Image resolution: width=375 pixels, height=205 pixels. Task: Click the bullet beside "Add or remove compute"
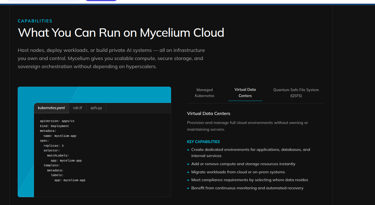pyautogui.click(x=188, y=164)
